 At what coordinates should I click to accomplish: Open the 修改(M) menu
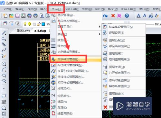tap(113, 9)
